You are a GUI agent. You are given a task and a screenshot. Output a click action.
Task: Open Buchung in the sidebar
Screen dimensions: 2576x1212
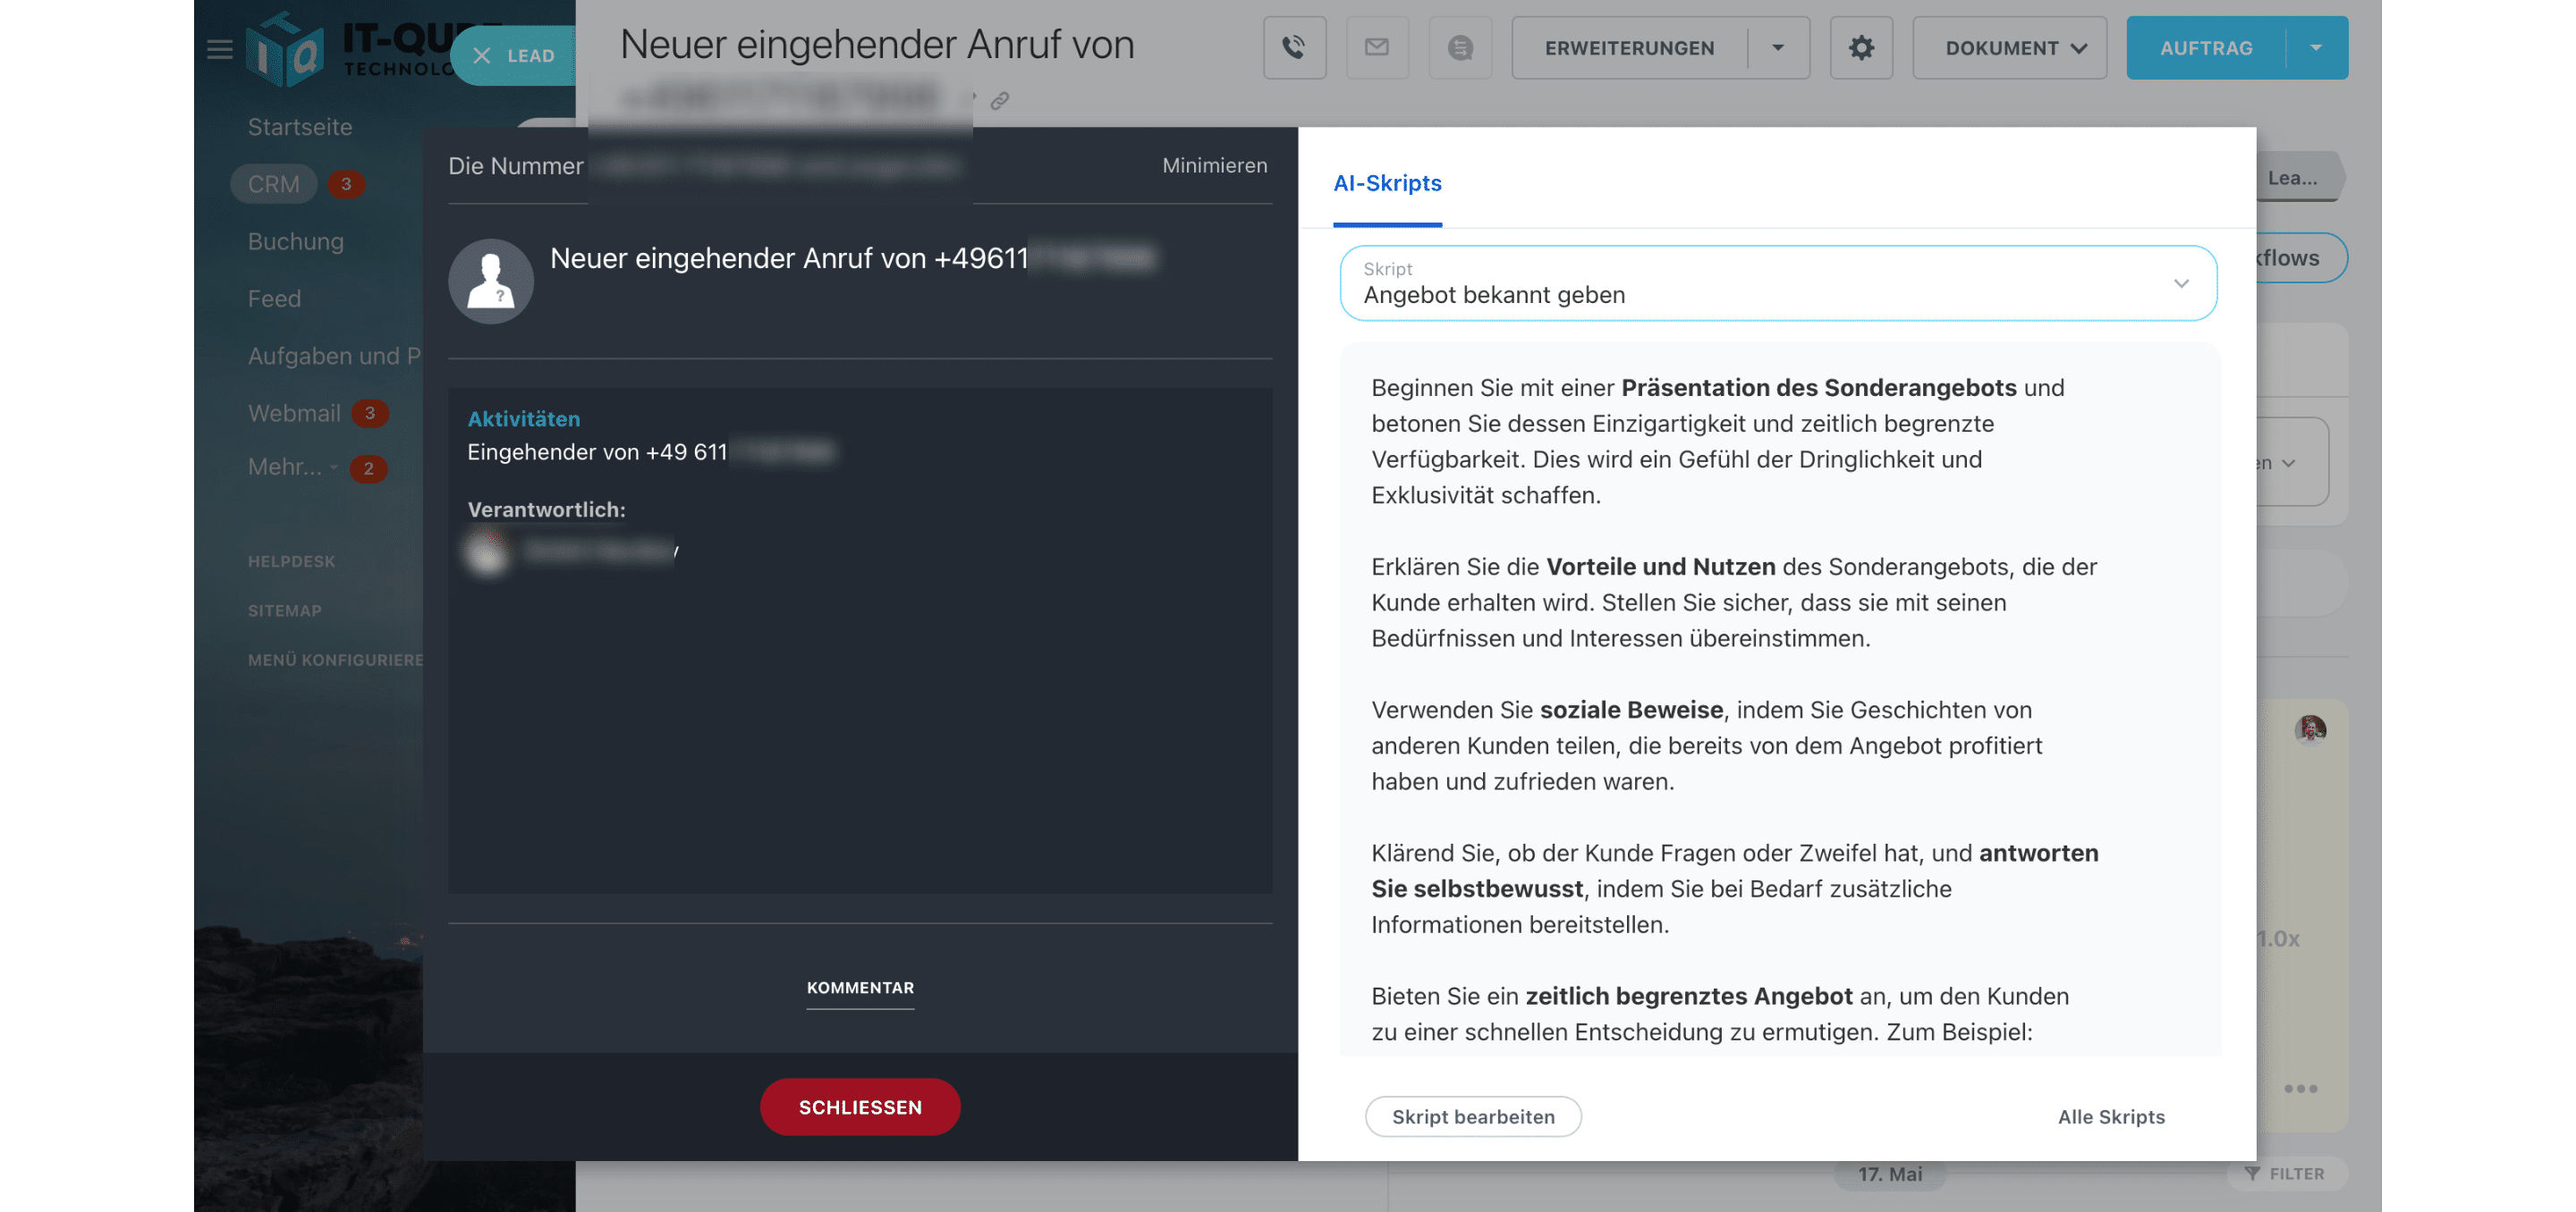296,242
